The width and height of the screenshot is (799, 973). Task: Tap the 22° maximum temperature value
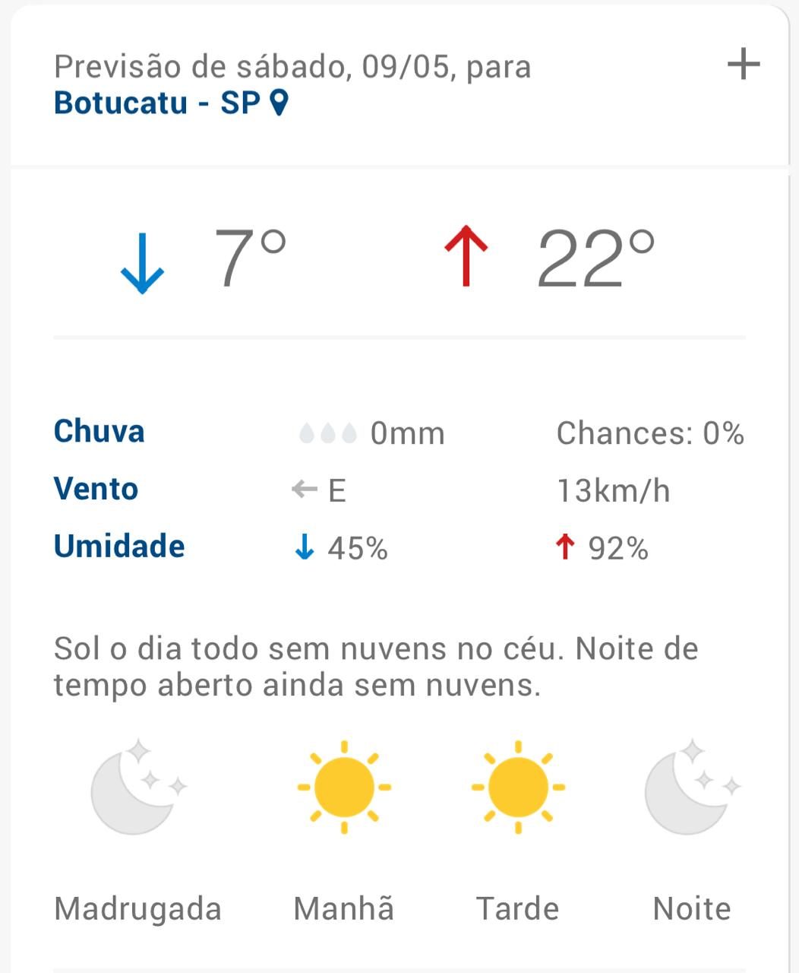[596, 258]
